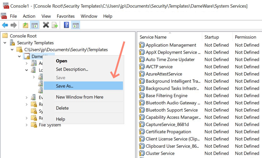Click New Window from Here option
The width and height of the screenshot is (262, 158).
click(x=79, y=97)
